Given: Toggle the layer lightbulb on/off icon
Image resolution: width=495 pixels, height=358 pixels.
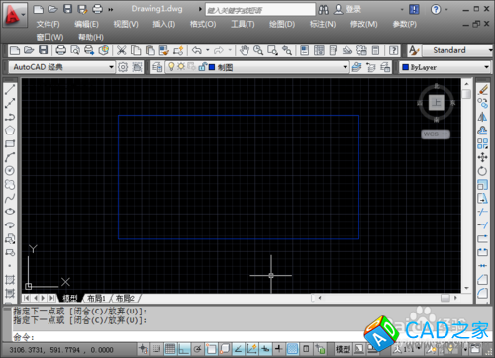Looking at the screenshot, I should 171,67.
